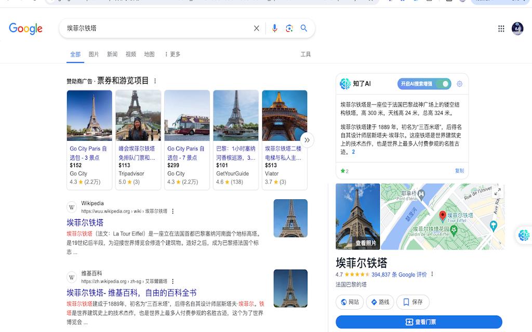The width and height of the screenshot is (532, 332).
Task: Click the W favicon of Wikipedia result
Action: (72, 208)
